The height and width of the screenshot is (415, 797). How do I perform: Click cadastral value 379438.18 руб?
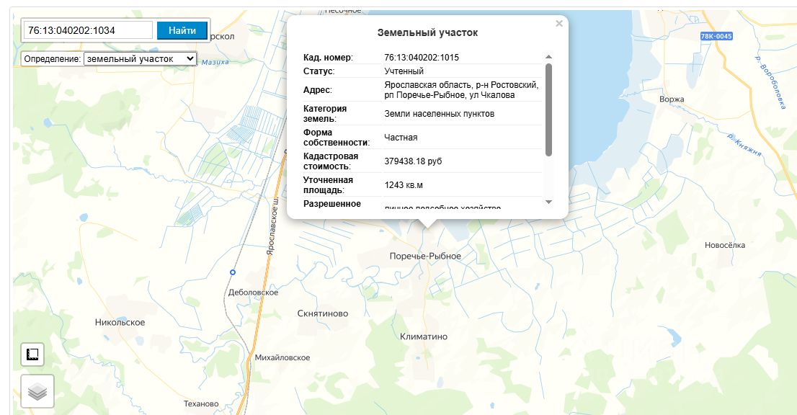click(413, 161)
